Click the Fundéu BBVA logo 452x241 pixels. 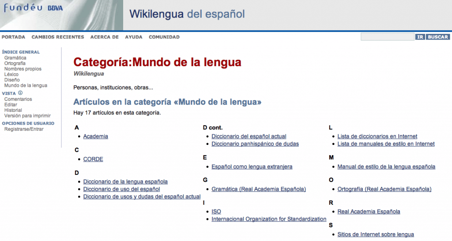coord(33,8)
